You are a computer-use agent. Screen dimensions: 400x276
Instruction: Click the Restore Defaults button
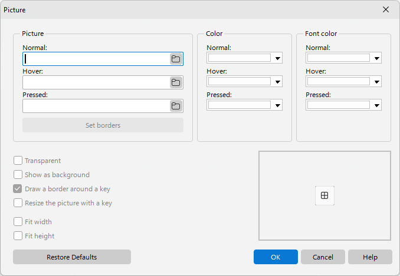(72, 257)
